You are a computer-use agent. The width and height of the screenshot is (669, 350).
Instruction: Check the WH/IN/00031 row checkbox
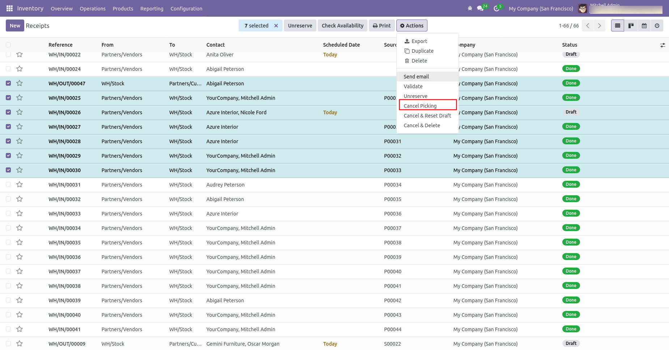pyautogui.click(x=8, y=184)
